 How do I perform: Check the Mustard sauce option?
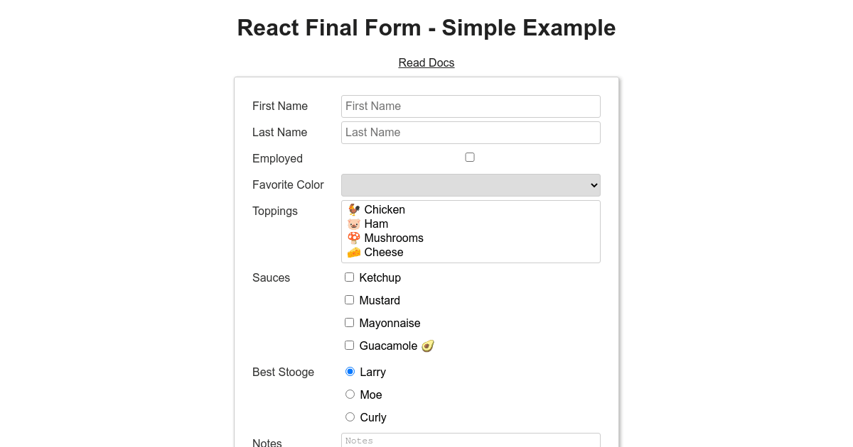click(349, 299)
